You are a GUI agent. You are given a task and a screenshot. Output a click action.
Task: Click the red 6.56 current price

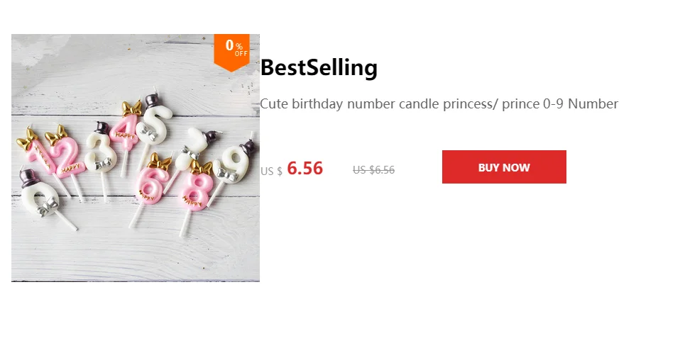[305, 169]
